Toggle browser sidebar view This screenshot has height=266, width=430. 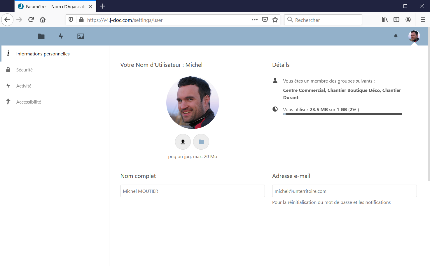(x=396, y=20)
